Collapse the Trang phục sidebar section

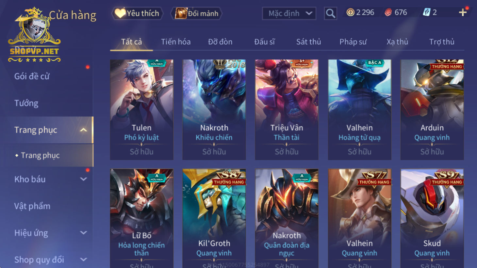tap(84, 130)
